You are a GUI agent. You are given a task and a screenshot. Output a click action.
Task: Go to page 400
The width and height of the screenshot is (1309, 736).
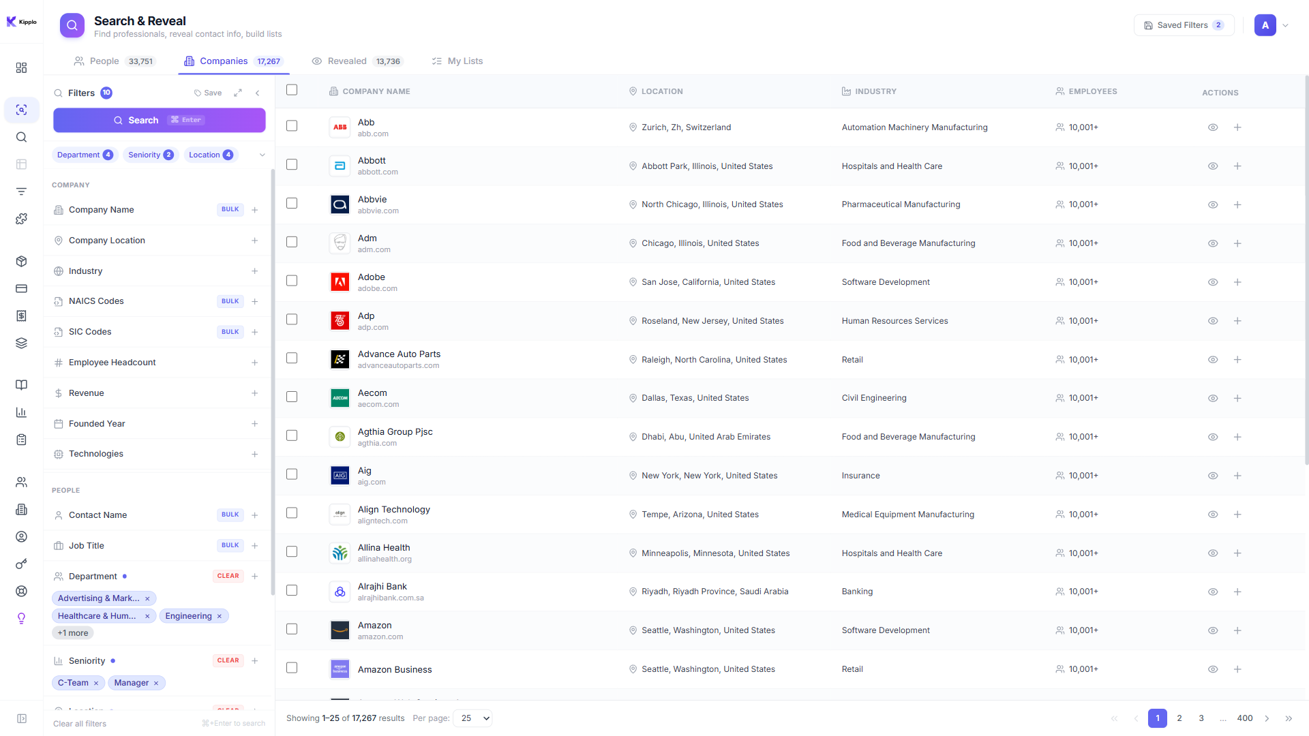1245,718
